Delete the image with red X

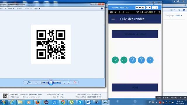(75, 83)
